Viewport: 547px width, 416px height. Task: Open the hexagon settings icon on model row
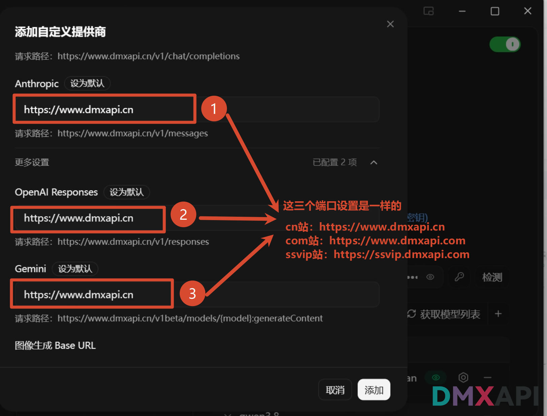point(464,378)
